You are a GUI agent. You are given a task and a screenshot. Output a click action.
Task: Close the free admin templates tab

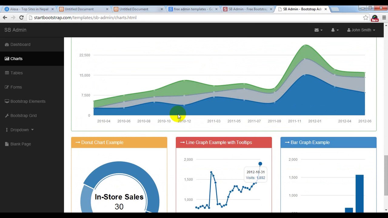coord(216,9)
